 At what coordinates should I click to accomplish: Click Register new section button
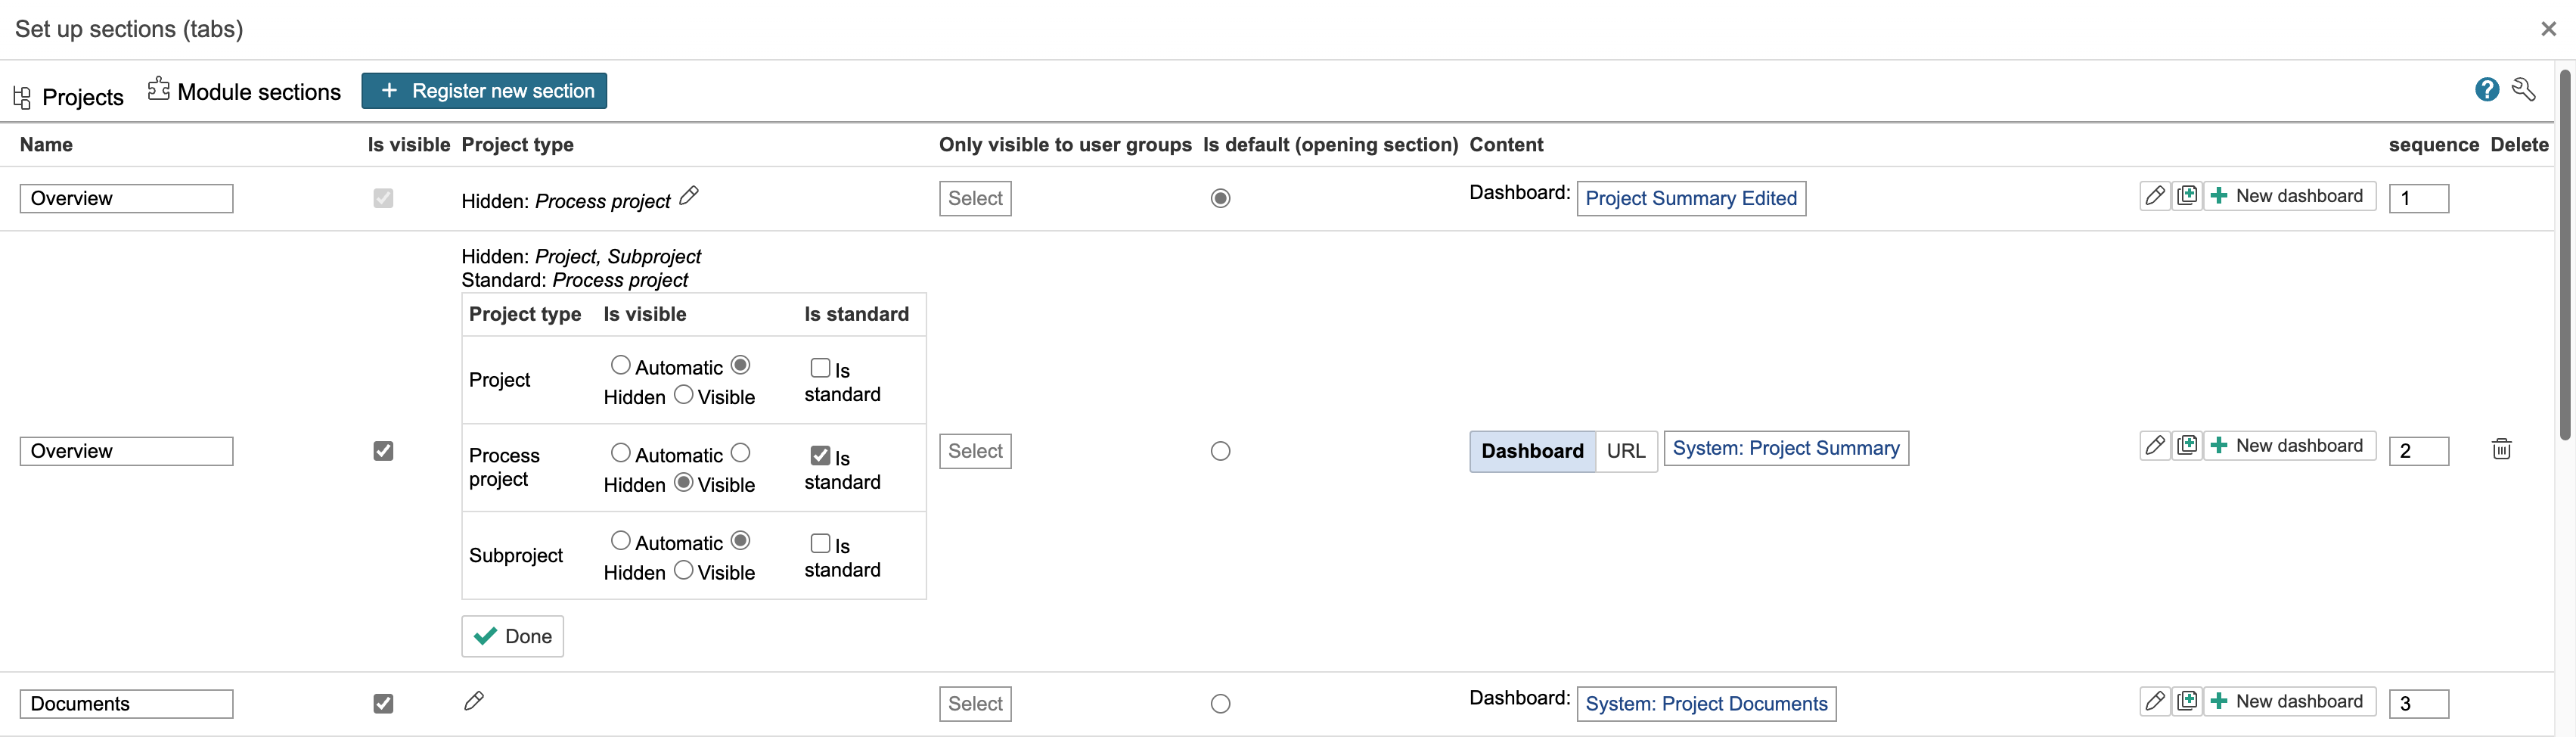[484, 91]
